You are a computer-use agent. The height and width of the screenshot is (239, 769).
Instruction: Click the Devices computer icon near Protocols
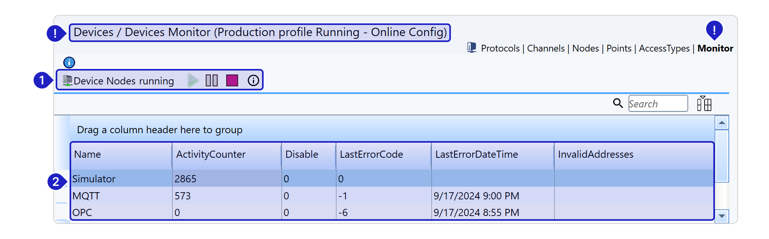click(472, 48)
